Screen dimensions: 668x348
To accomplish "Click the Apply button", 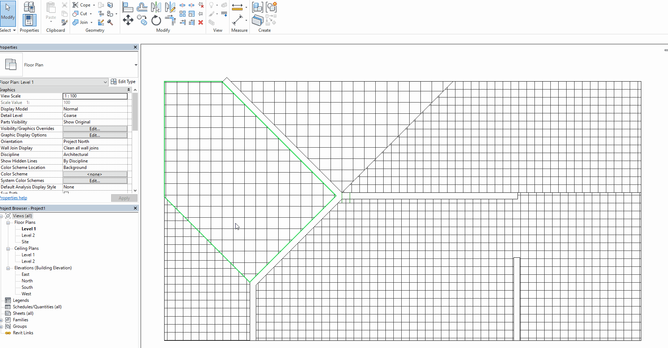I will click(124, 198).
